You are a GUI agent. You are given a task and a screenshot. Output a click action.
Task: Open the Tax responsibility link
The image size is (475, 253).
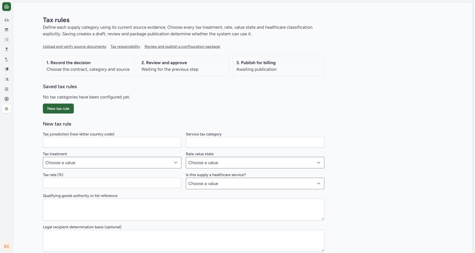(125, 46)
